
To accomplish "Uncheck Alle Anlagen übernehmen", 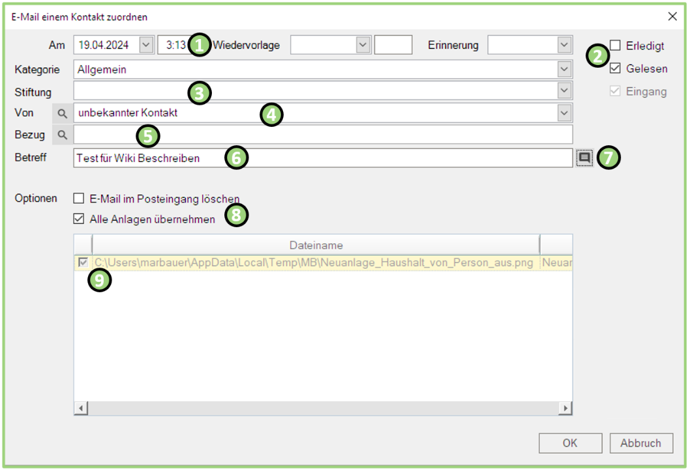I will tap(79, 219).
